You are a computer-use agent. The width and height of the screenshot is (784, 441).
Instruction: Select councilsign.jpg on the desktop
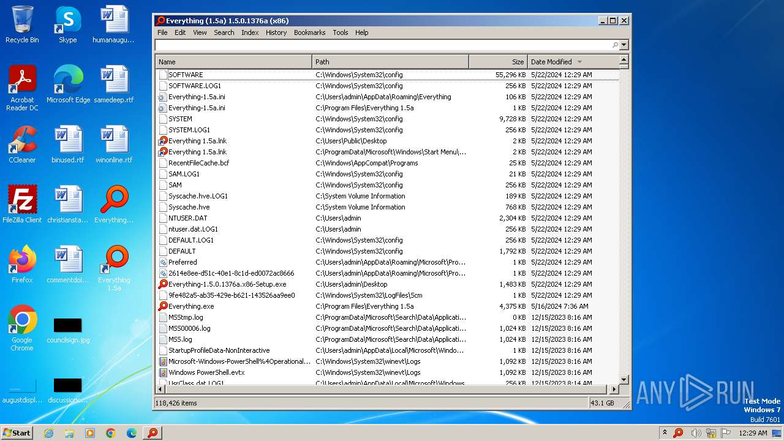pyautogui.click(x=68, y=331)
